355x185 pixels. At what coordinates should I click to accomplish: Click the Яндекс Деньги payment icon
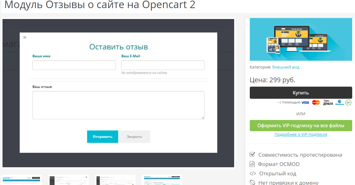click(x=328, y=102)
